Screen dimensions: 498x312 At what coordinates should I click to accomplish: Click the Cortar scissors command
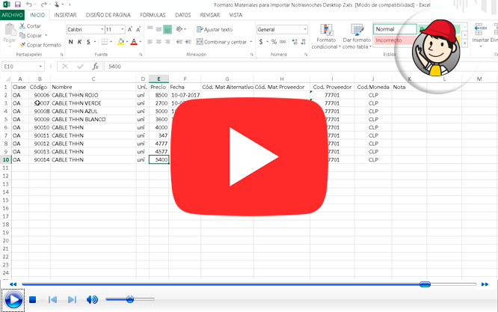(30, 26)
